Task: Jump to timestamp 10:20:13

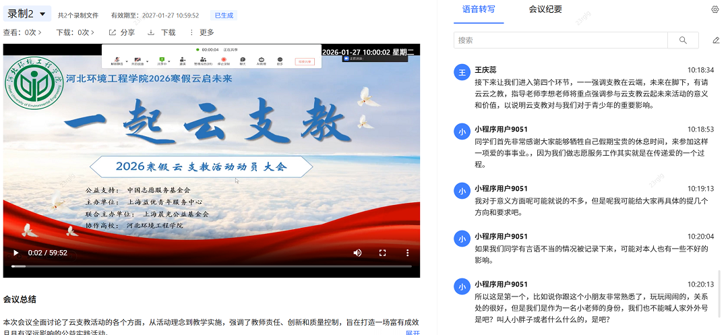Action: click(700, 284)
